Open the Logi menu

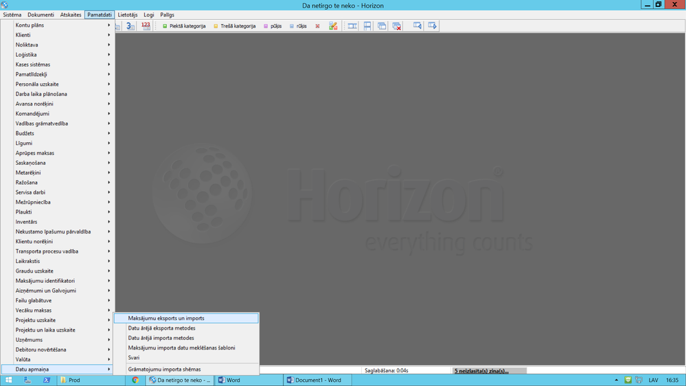point(149,14)
